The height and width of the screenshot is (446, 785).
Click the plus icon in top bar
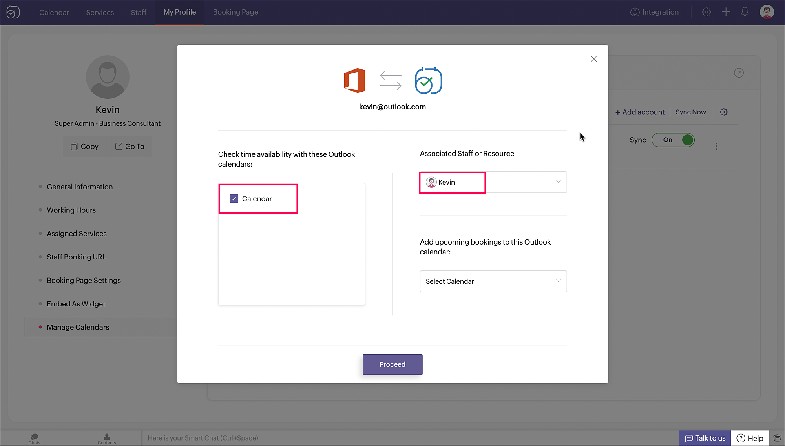click(726, 12)
